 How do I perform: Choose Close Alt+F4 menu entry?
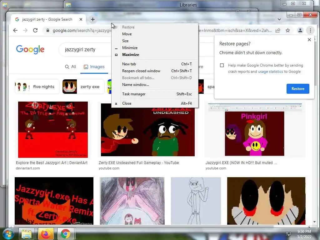coord(155,103)
